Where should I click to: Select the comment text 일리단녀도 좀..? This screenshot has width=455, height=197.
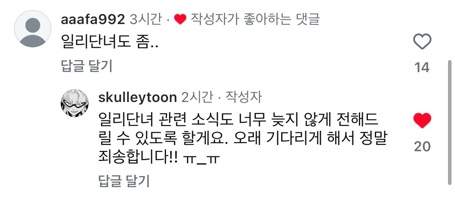pos(109,43)
